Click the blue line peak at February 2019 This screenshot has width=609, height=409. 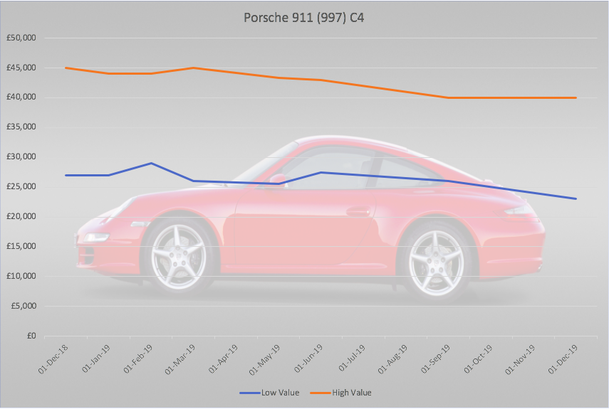click(151, 163)
